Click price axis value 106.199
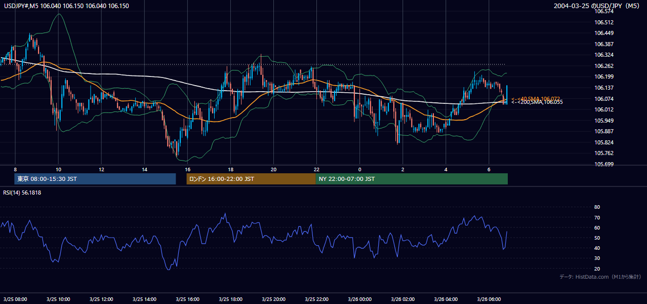This screenshot has width=647, height=304. (x=604, y=77)
